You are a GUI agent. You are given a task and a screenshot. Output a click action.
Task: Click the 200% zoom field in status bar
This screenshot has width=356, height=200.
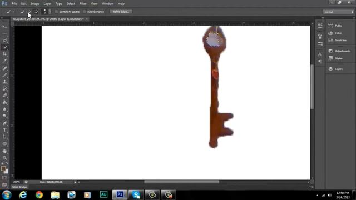(17, 182)
